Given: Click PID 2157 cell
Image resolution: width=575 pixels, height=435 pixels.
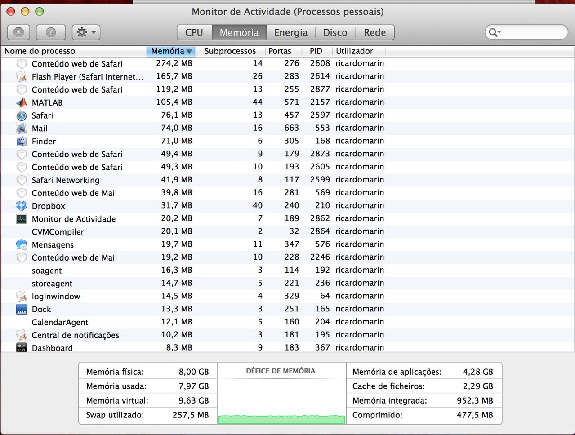Looking at the screenshot, I should pos(320,102).
